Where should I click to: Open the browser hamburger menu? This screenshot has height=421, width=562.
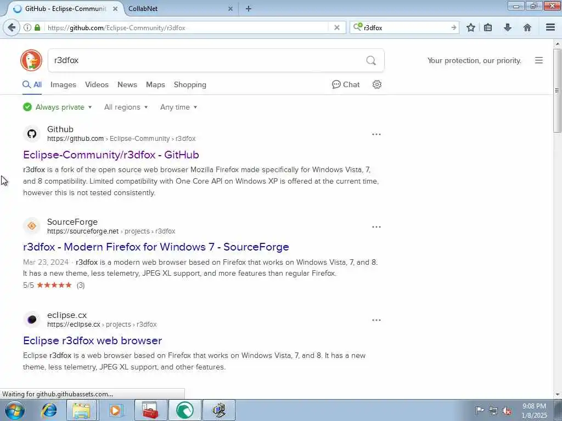pos(550,27)
